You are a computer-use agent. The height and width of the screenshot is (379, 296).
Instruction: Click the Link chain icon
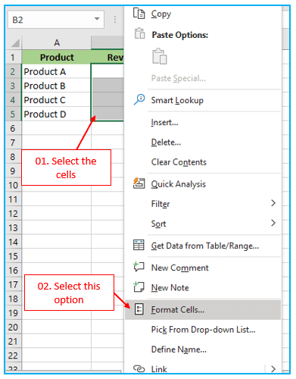point(139,369)
